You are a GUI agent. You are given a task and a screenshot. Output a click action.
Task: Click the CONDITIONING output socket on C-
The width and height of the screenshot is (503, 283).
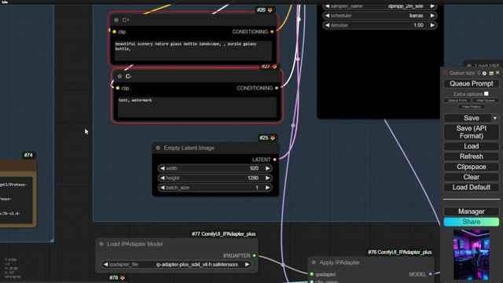pyautogui.click(x=277, y=88)
